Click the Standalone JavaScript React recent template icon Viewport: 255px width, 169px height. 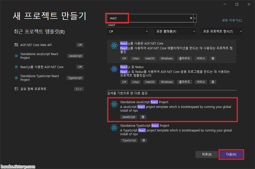click(x=16, y=56)
